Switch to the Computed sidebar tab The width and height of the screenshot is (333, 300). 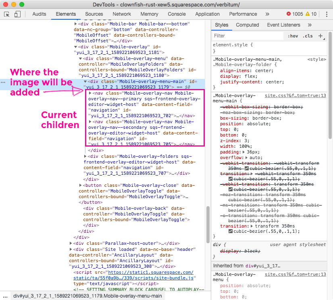pyautogui.click(x=248, y=25)
